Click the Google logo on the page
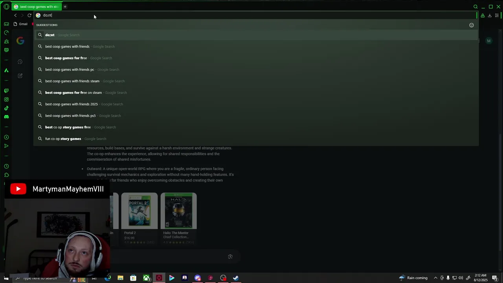Image resolution: width=503 pixels, height=283 pixels. click(x=20, y=40)
